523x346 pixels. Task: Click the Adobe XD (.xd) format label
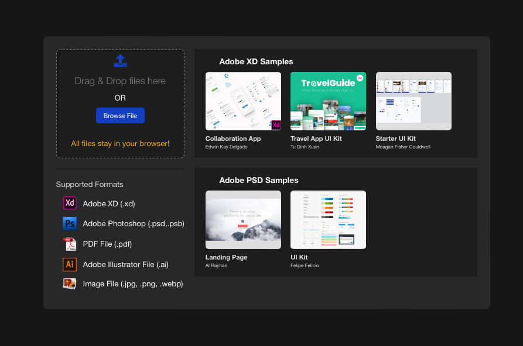[109, 204]
